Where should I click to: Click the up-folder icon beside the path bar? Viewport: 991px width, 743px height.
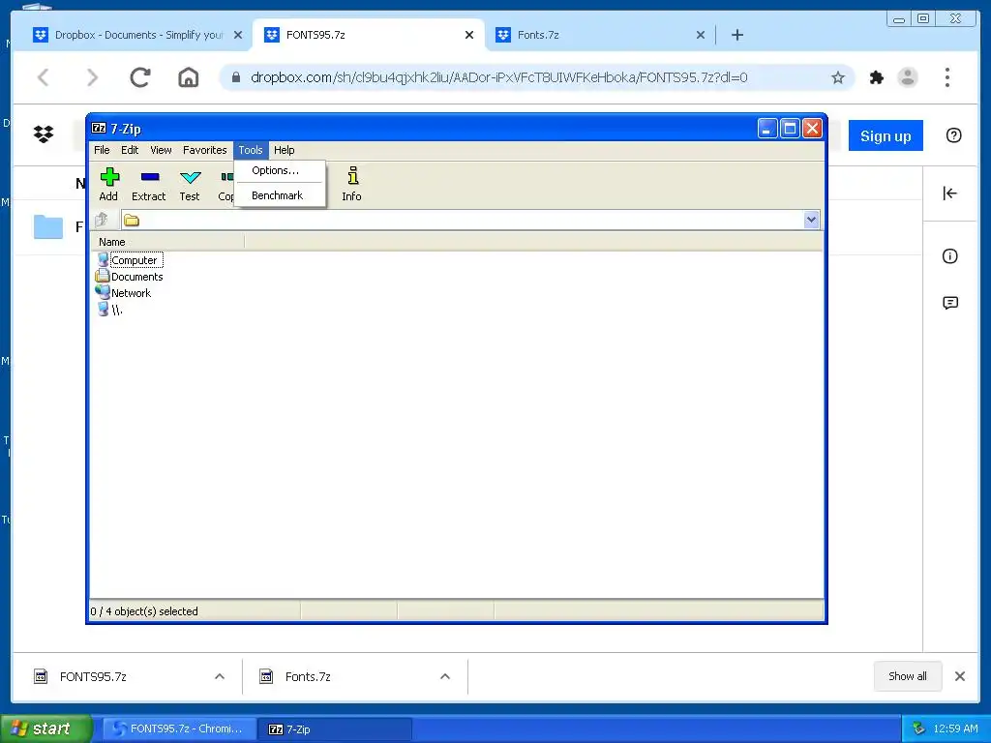[x=102, y=220]
